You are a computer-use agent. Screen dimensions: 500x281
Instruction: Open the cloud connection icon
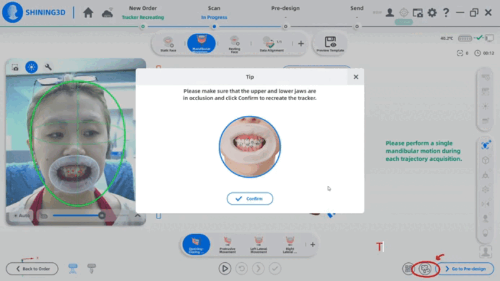pos(107,13)
